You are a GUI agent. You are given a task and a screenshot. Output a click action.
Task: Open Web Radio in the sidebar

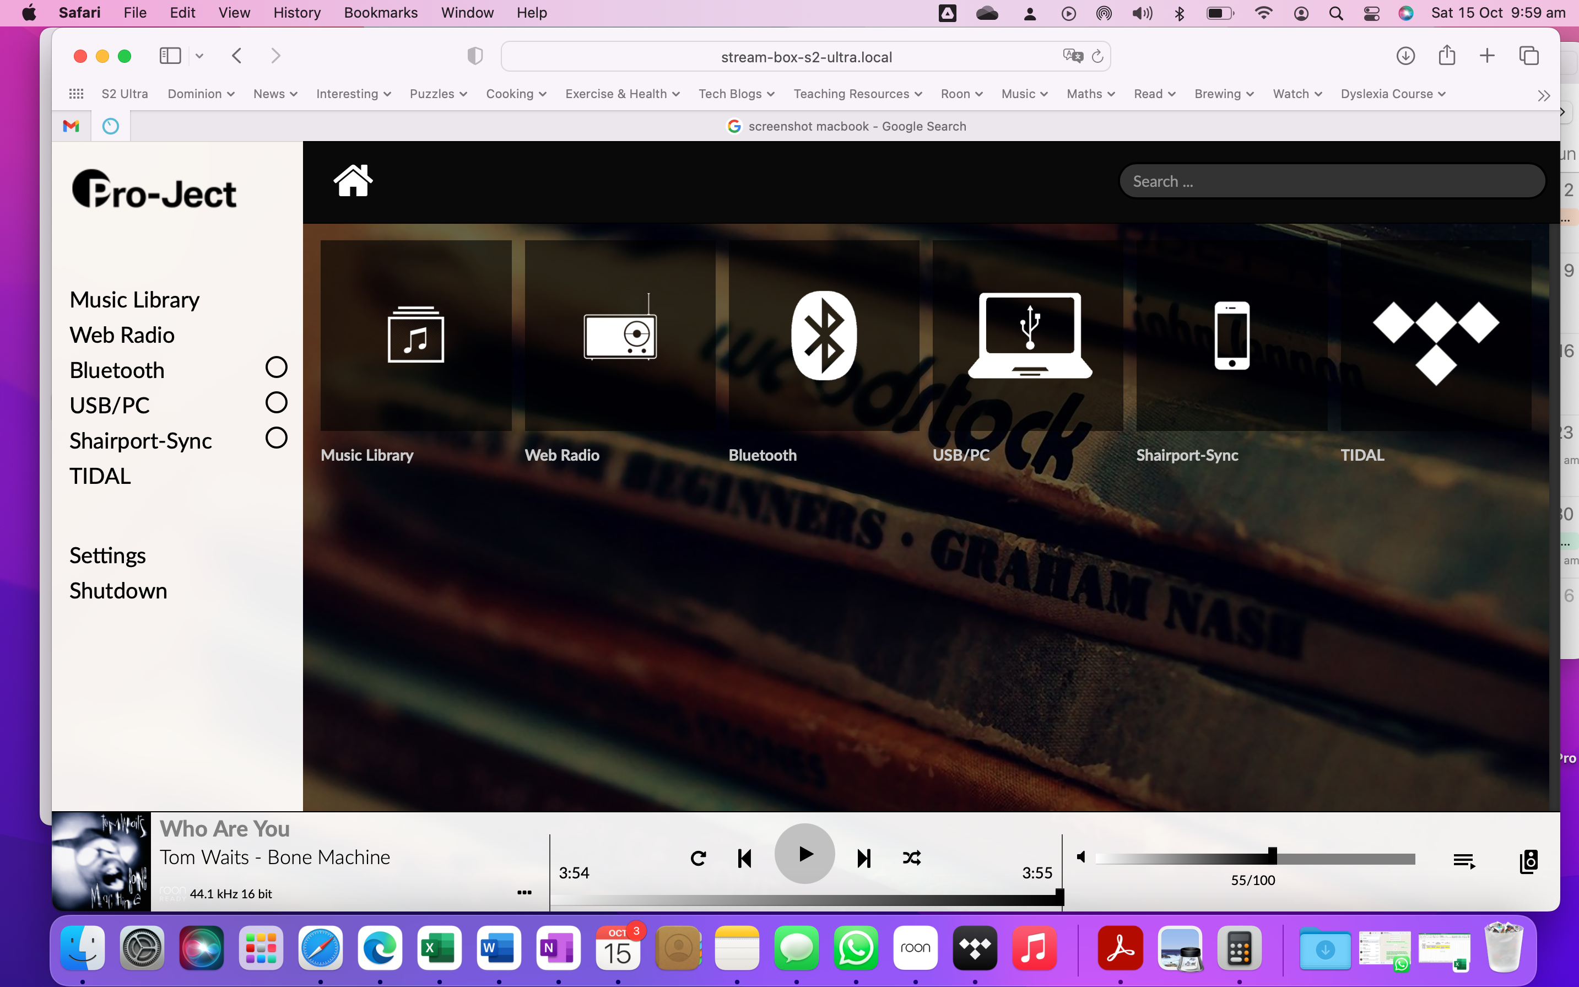(122, 335)
